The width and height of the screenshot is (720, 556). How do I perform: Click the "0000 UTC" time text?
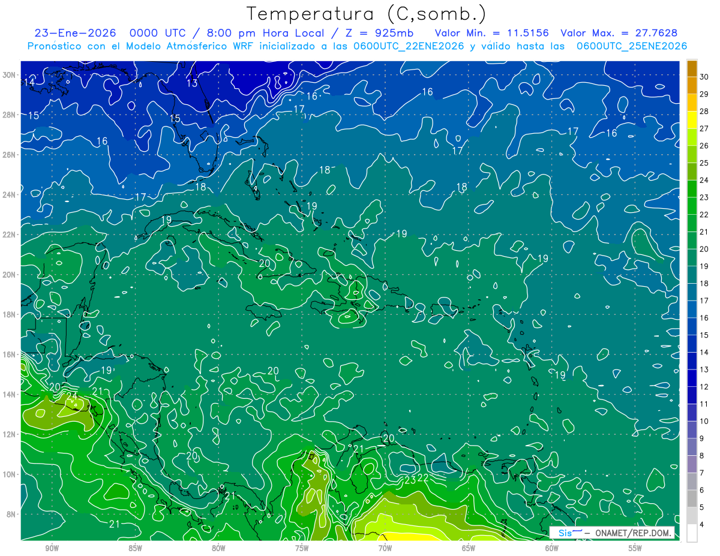click(158, 33)
